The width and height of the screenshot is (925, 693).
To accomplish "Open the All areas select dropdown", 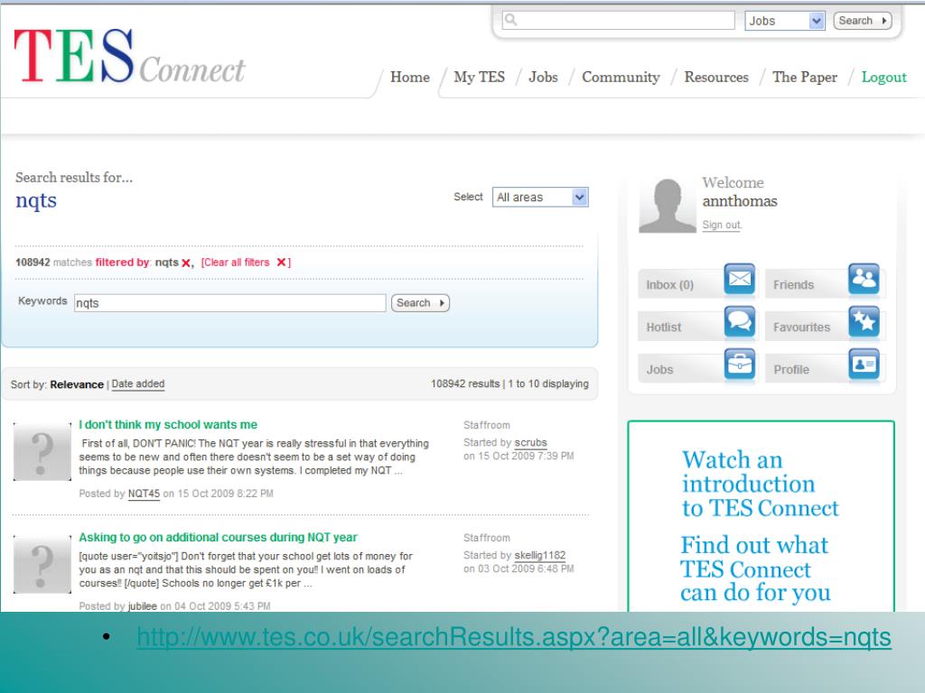I will pos(540,197).
